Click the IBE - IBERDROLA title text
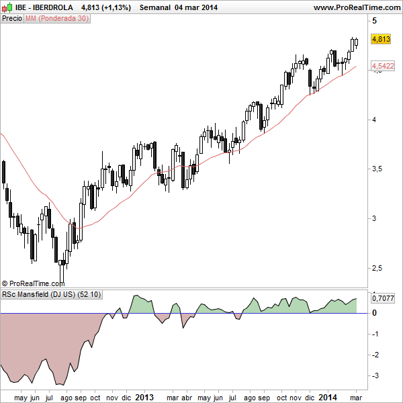 (x=44, y=7)
